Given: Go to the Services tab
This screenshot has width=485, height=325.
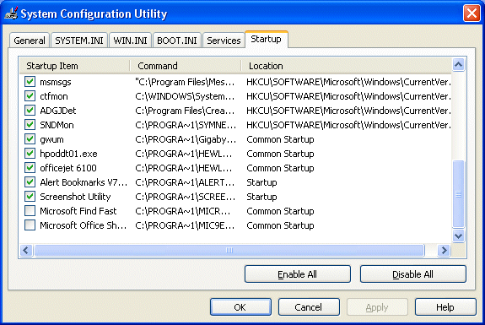Looking at the screenshot, I should point(224,41).
